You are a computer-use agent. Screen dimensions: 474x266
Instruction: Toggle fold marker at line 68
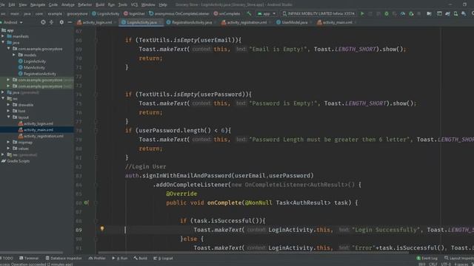point(96,40)
